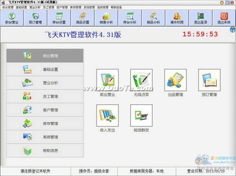Click 操作员: 超级主管 status entry
Screen dimensions: 236x176
click(x=94, y=171)
